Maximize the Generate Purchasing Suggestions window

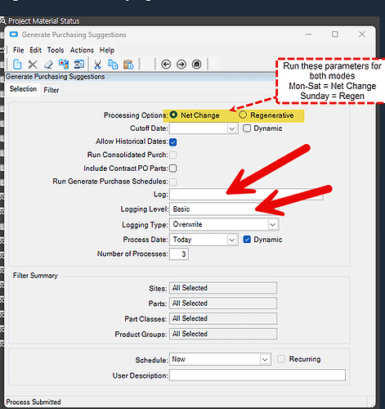point(335,34)
